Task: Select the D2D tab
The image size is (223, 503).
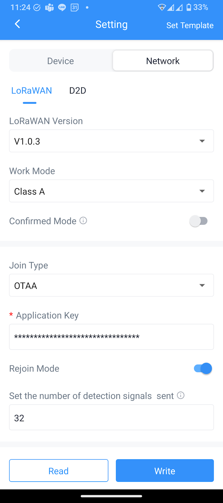Action: click(78, 91)
